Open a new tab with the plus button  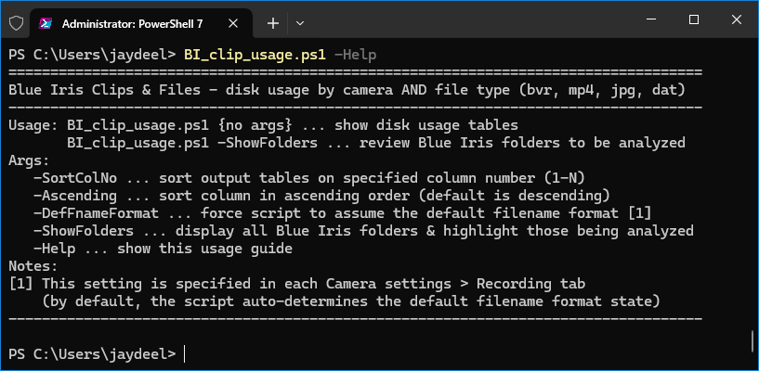click(273, 23)
